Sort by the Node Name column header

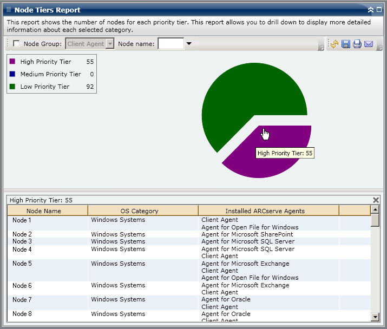[x=44, y=211]
